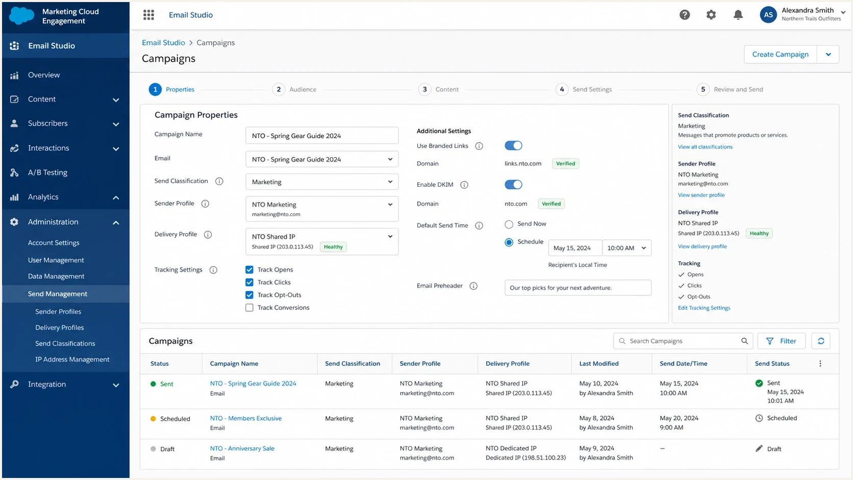Show info for Send Classification
Viewport: 853px width, 480px height.
[x=219, y=181]
